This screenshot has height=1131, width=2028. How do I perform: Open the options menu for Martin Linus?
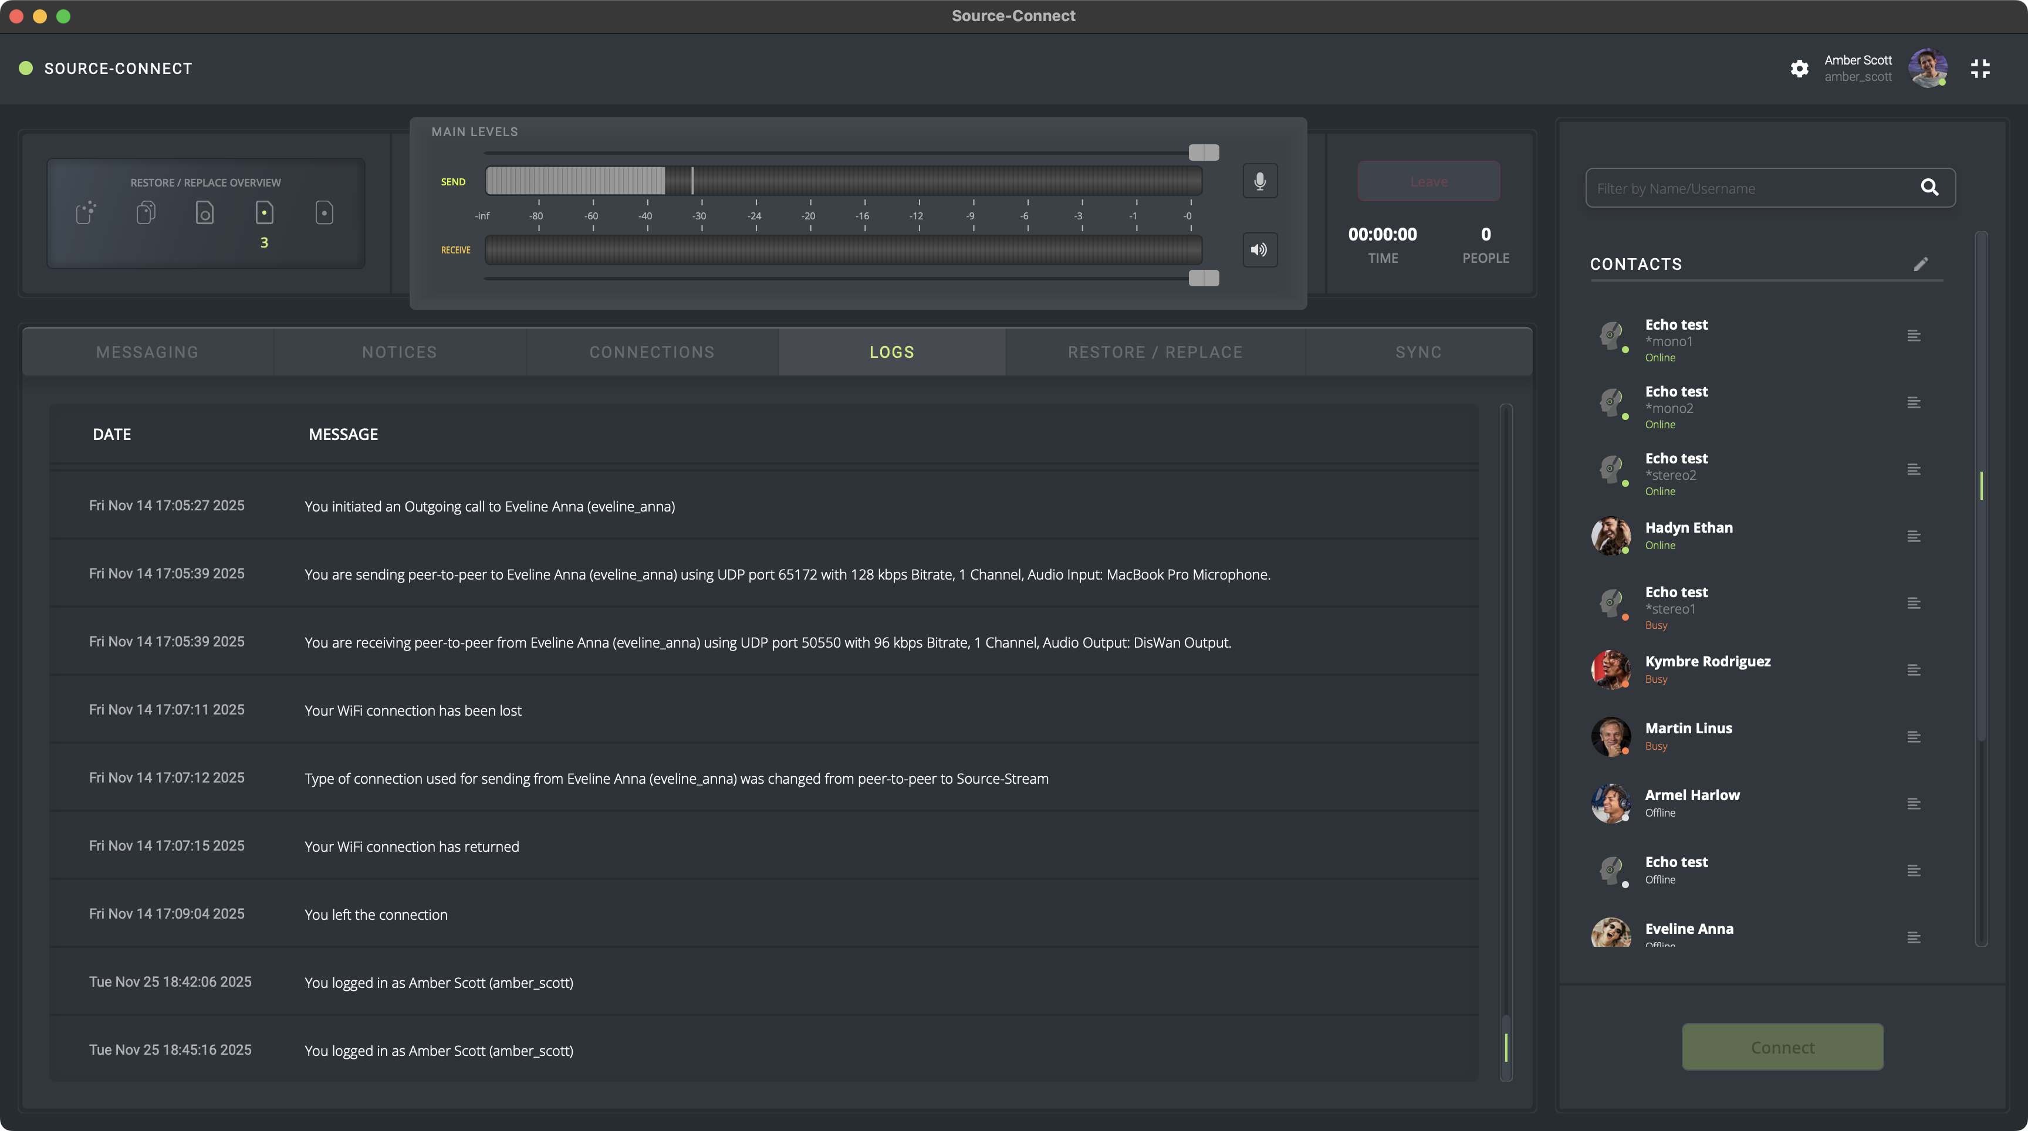(1914, 737)
